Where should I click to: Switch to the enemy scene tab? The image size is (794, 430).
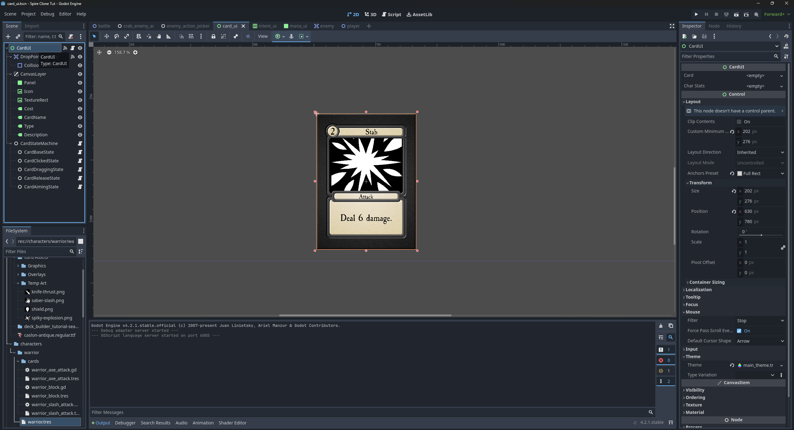point(324,26)
